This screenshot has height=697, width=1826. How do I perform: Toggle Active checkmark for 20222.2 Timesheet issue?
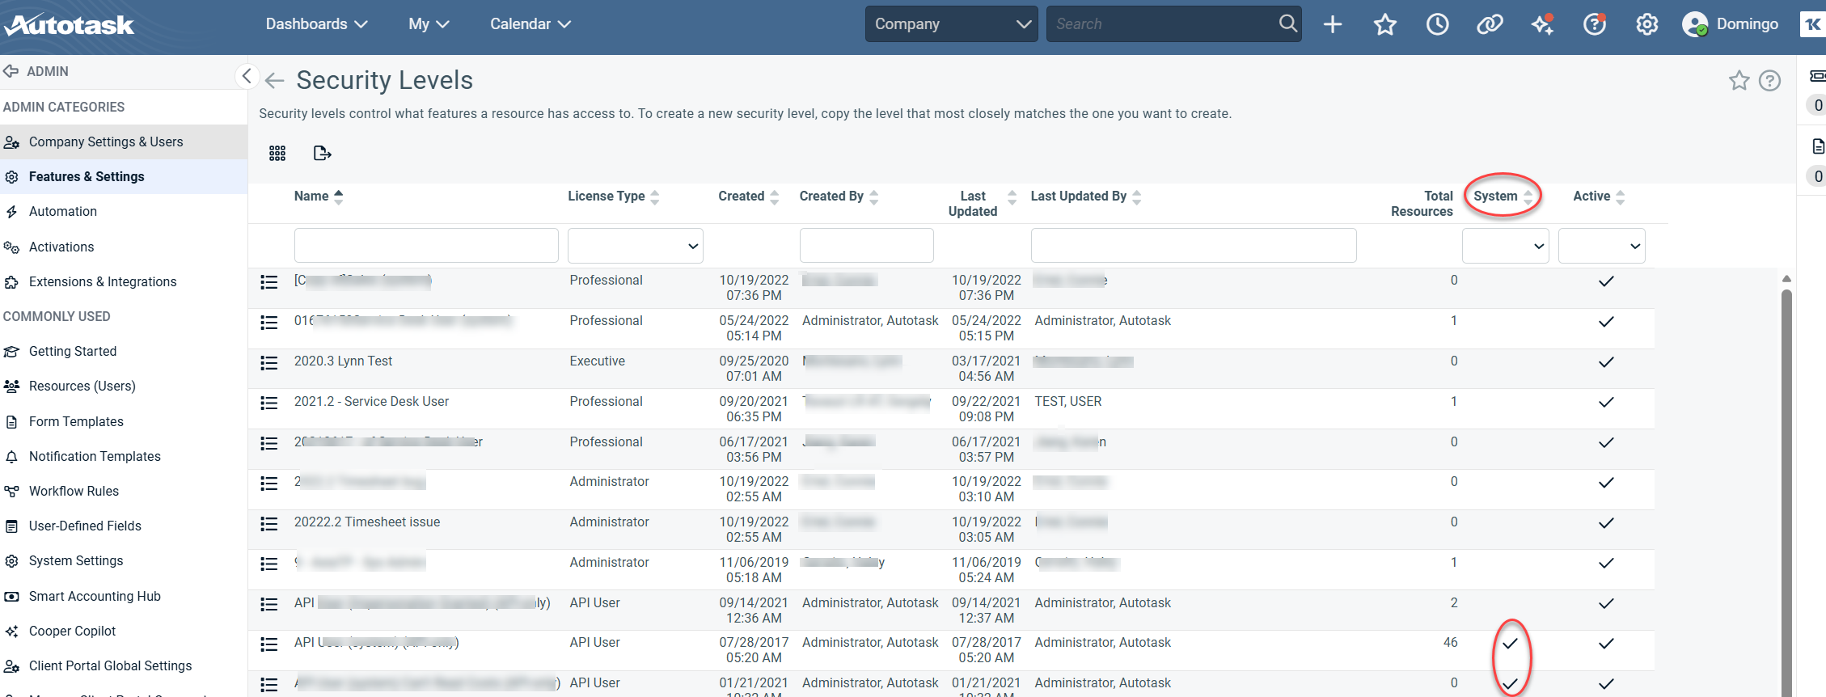(1606, 523)
